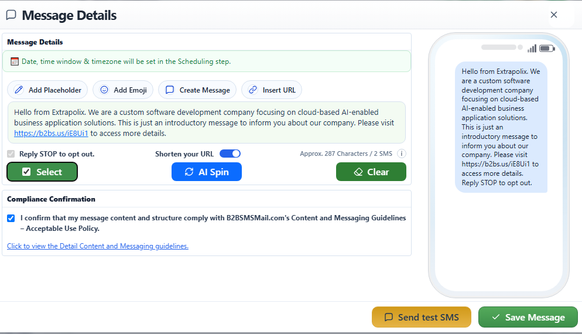This screenshot has height=334, width=582.
Task: Click Create Message button
Action: pos(197,90)
